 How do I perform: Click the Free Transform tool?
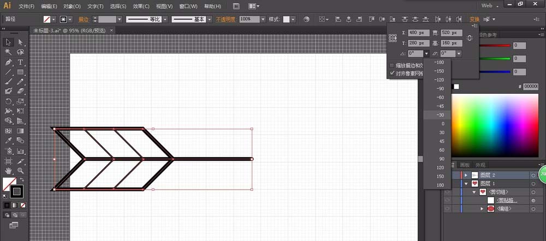[x=21, y=111]
